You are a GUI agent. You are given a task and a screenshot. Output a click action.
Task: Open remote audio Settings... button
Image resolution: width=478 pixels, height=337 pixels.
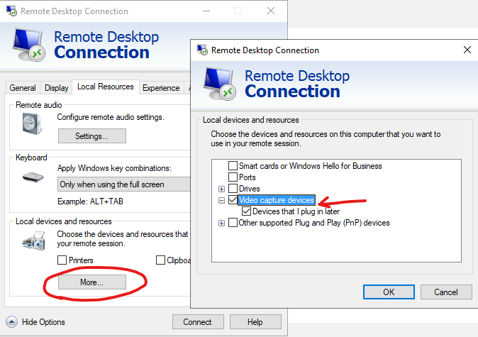pos(91,136)
